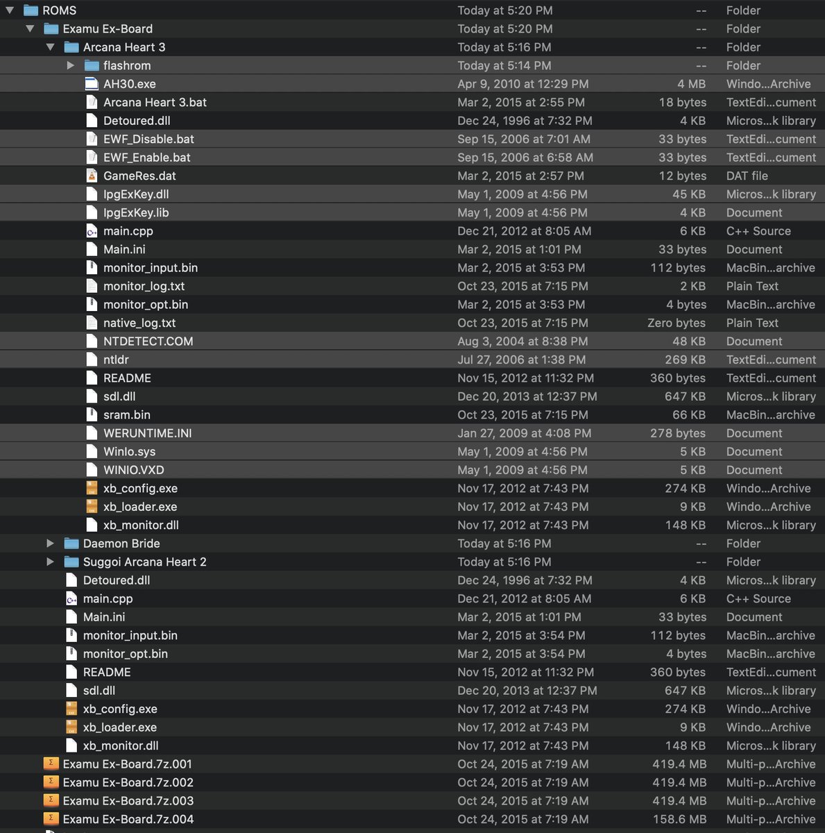
Task: Collapse the ROMS folder disclosure triangle
Action: [x=10, y=10]
